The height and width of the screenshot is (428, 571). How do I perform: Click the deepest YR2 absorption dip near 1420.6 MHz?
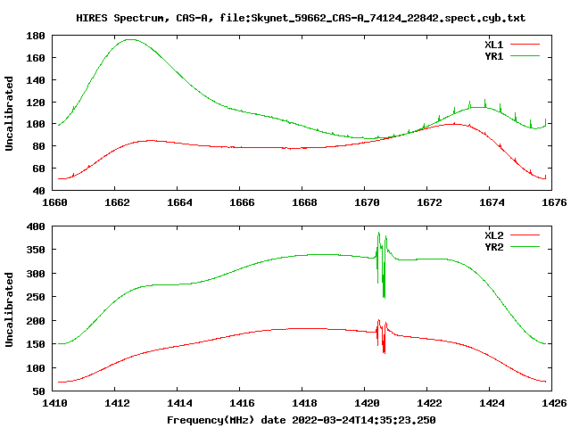(384, 297)
